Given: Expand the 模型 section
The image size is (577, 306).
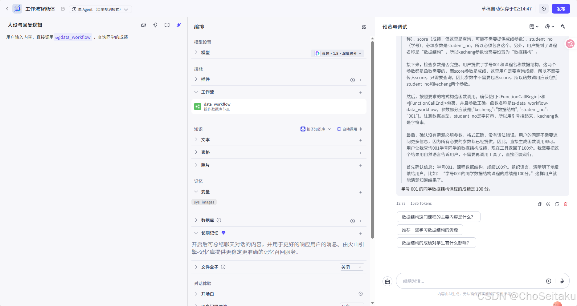Looking at the screenshot, I should point(196,53).
